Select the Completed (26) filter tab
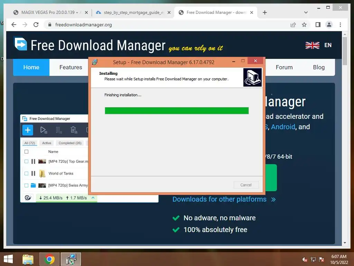354x266 pixels. 70,143
